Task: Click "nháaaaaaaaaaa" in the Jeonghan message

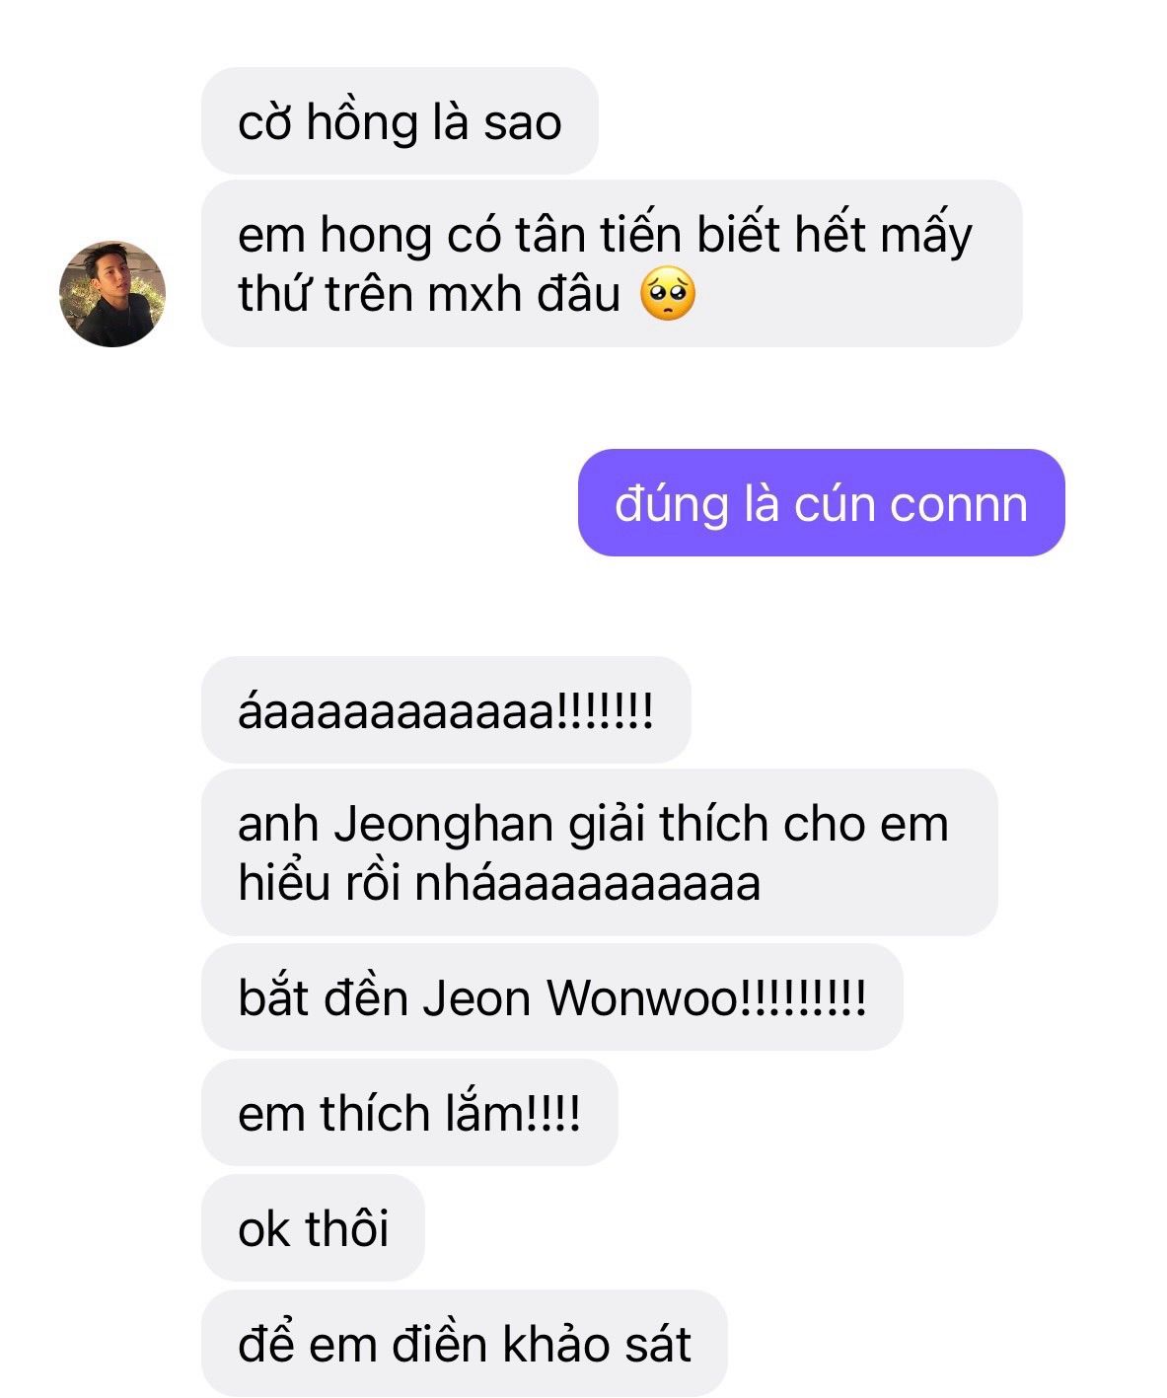Action: (x=588, y=882)
